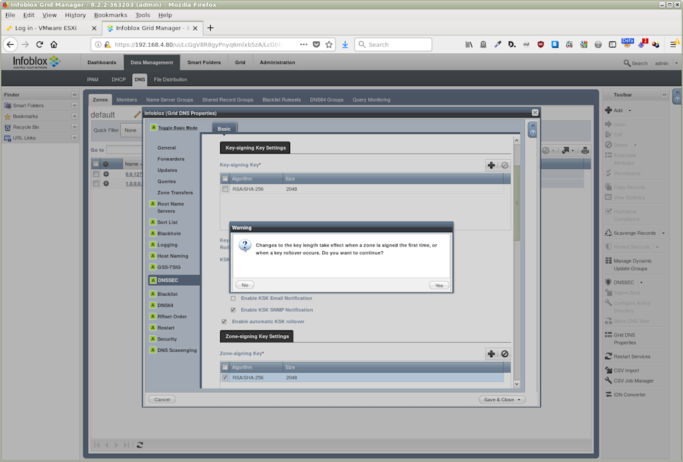Select checkbox for 0.0.127 zone row

point(96,174)
